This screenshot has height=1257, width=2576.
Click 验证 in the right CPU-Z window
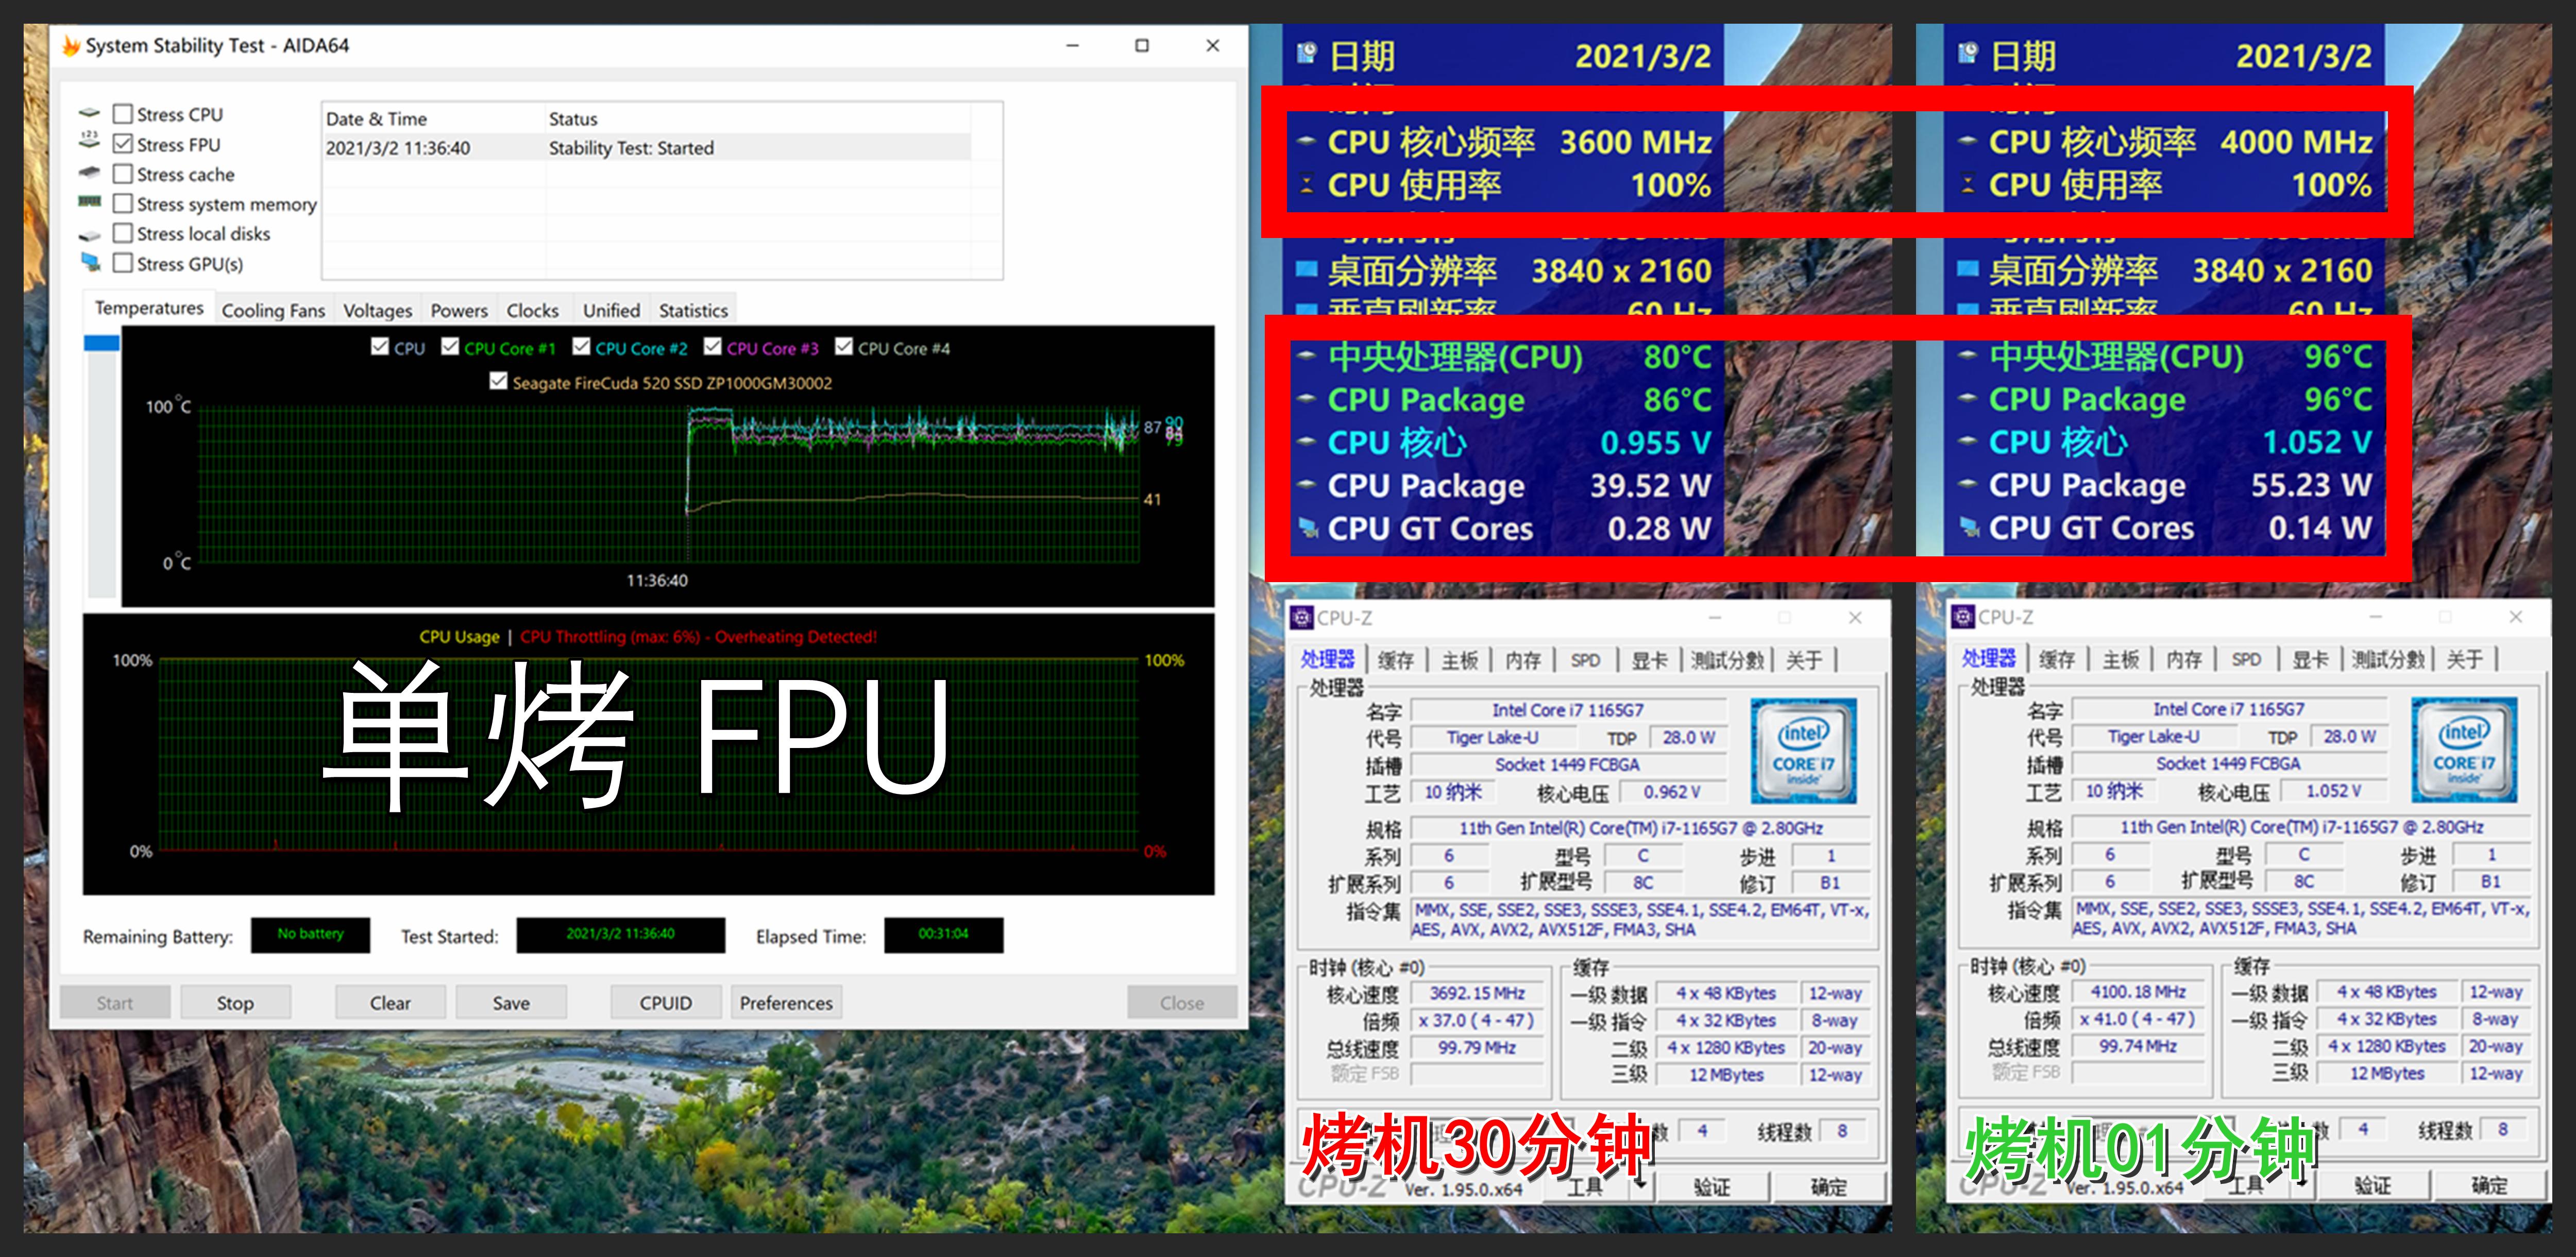2372,1187
